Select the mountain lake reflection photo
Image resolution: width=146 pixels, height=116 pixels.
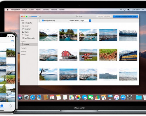click(x=48, y=35)
